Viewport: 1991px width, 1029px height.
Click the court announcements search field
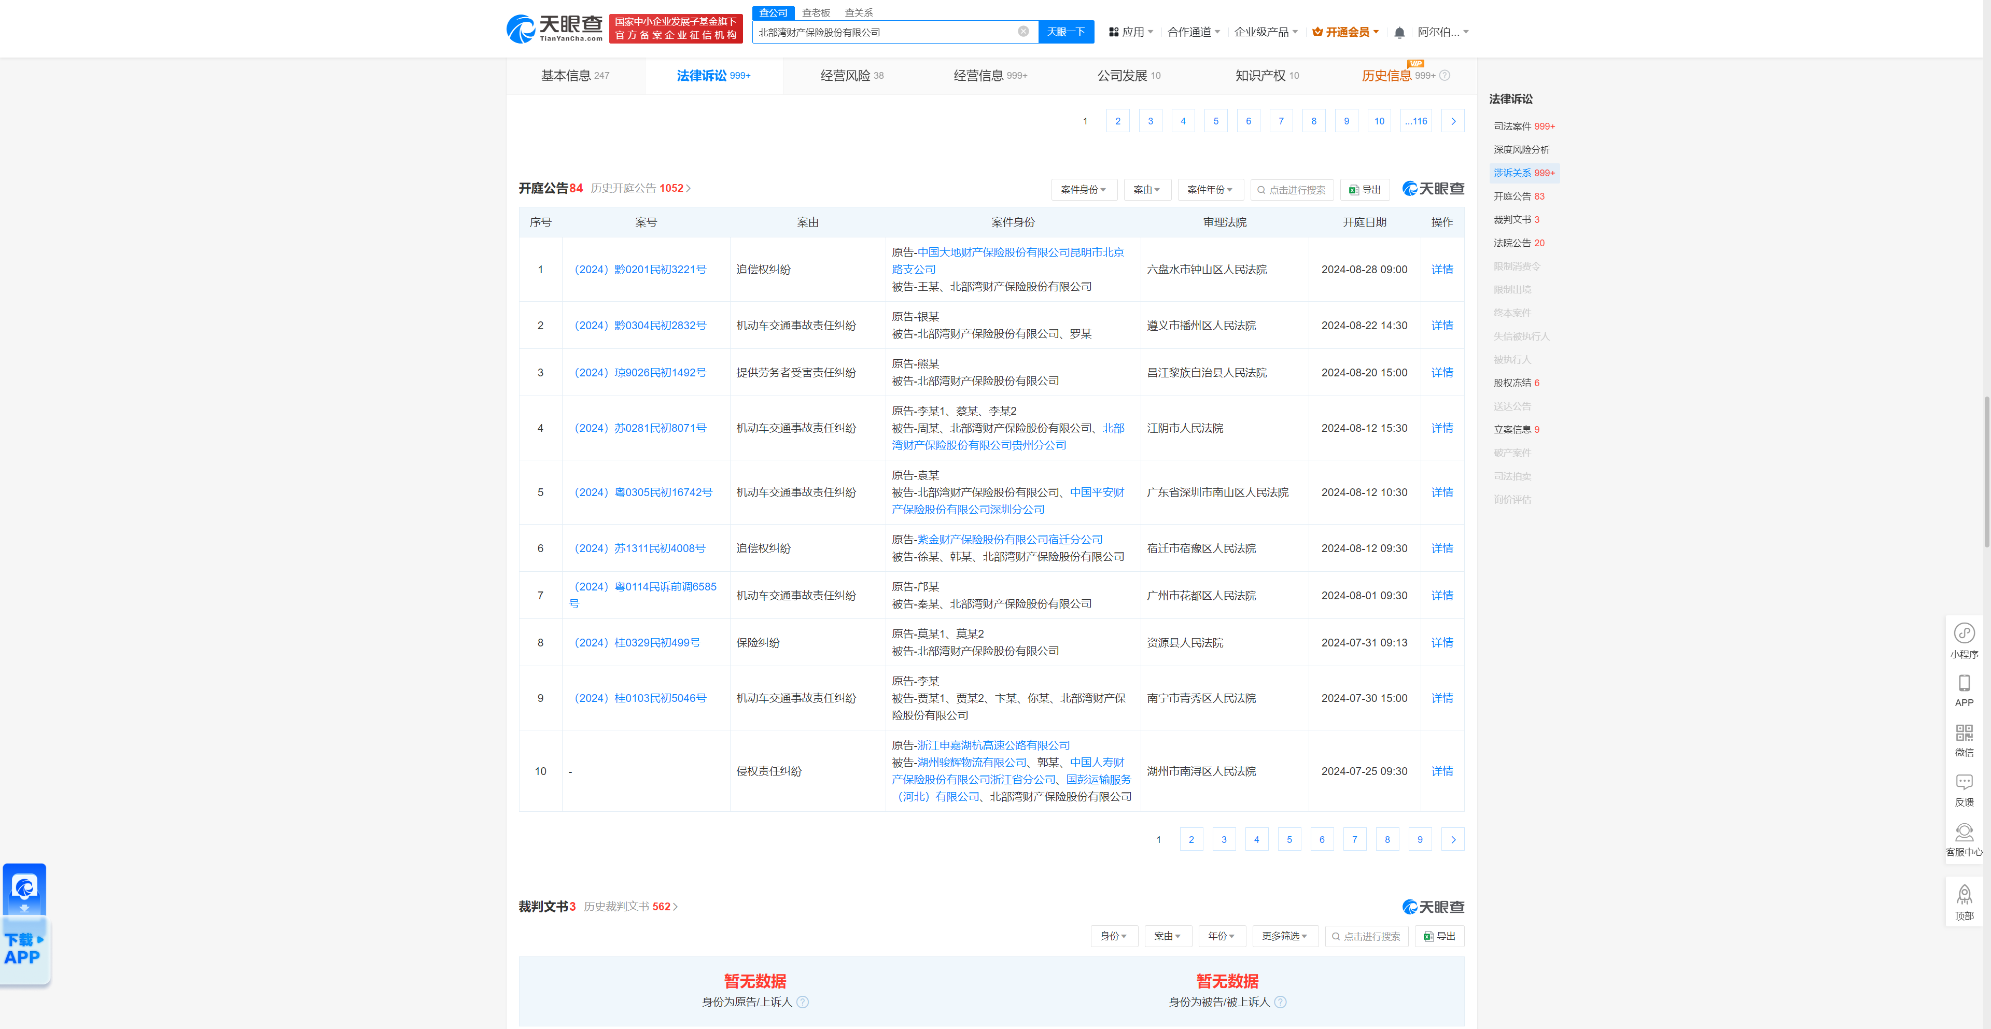click(x=1292, y=189)
